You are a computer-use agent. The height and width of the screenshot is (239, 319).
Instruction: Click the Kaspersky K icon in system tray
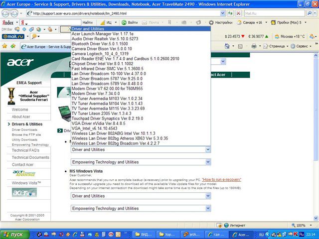coord(296,235)
